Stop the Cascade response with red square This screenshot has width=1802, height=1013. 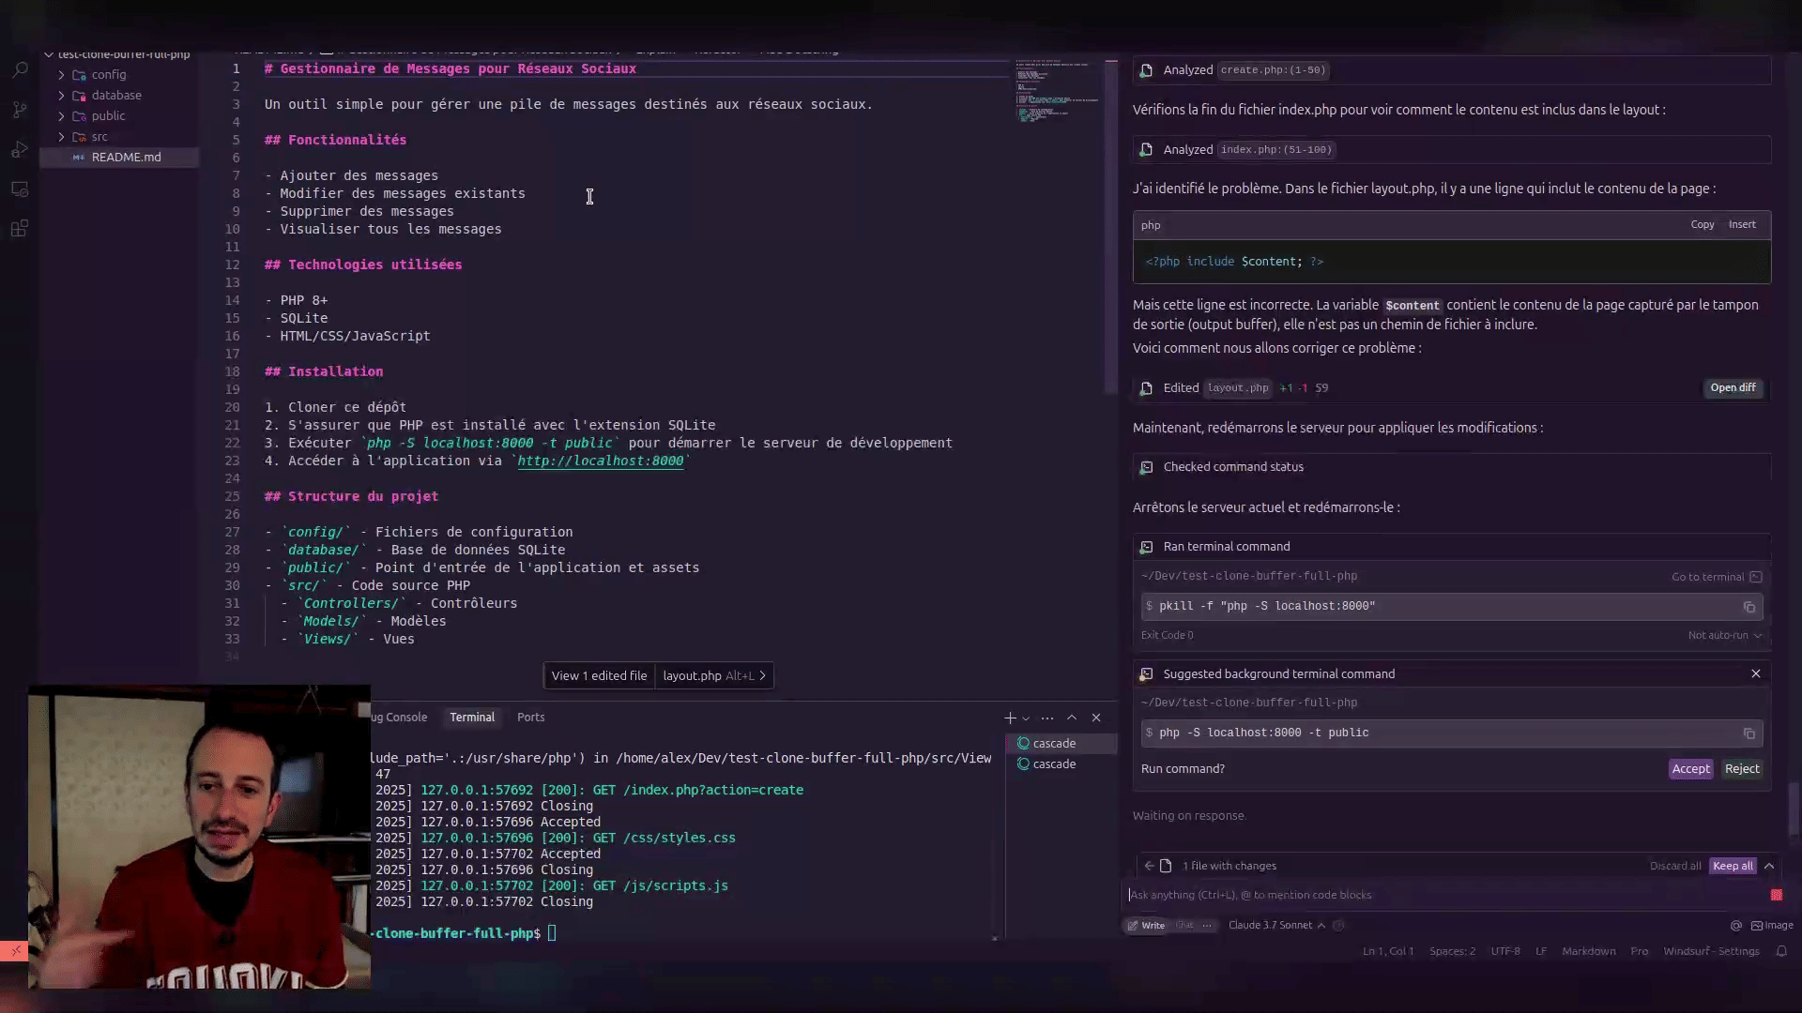pos(1776,895)
